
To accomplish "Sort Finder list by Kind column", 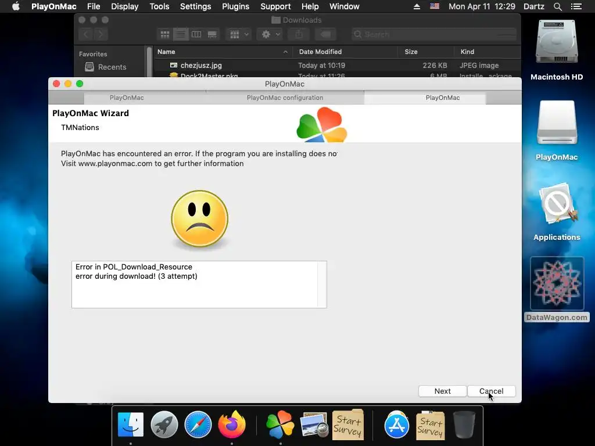I will click(x=467, y=52).
